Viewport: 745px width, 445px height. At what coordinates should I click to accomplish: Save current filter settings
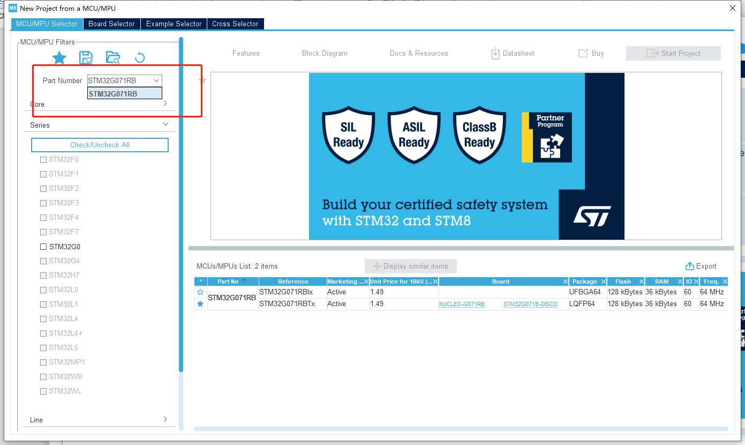(86, 57)
